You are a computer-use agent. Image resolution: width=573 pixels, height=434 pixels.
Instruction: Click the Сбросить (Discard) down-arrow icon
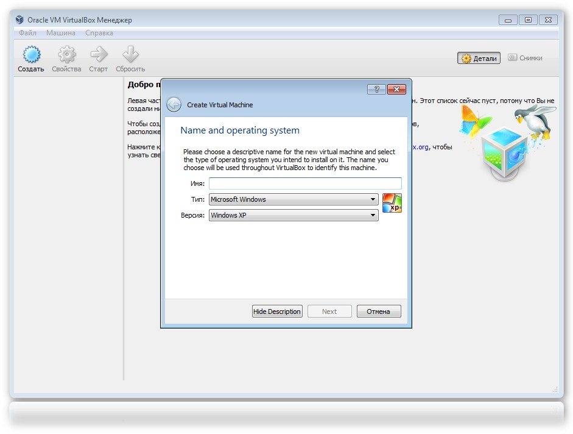click(x=130, y=55)
